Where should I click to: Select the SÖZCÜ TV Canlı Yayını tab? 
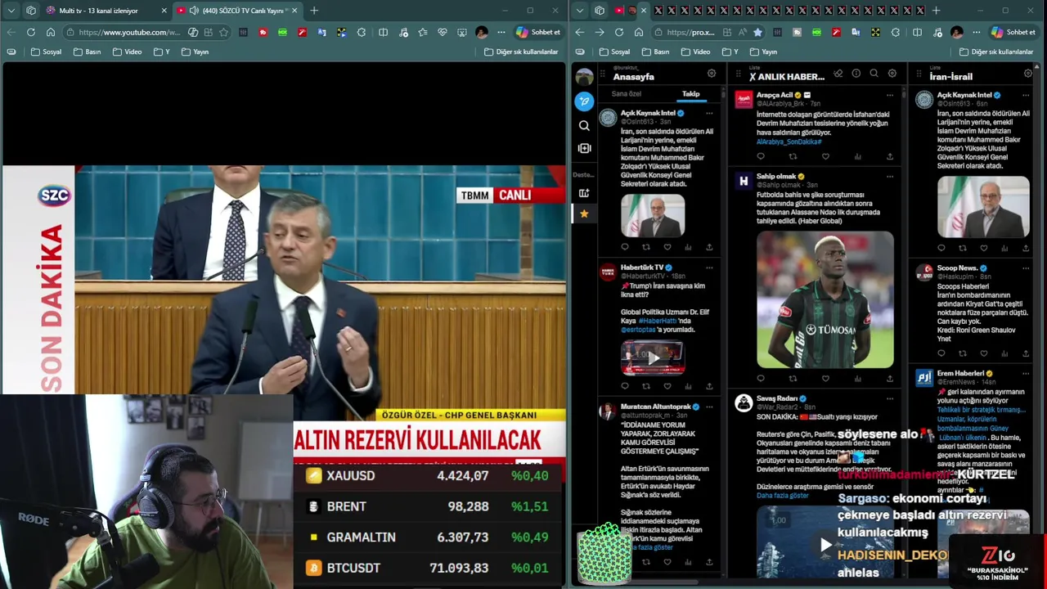tap(237, 11)
